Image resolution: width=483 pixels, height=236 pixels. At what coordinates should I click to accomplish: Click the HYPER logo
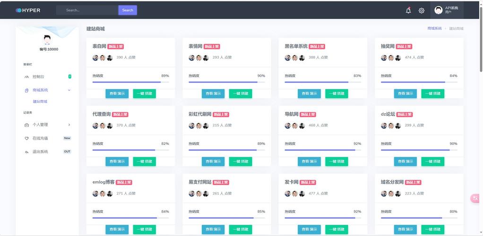click(28, 10)
